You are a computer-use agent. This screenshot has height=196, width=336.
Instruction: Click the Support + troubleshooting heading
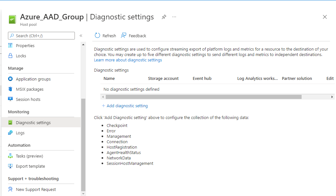click(x=33, y=179)
